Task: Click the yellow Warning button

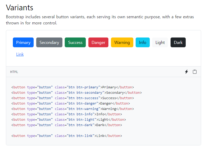Action: [x=122, y=42]
